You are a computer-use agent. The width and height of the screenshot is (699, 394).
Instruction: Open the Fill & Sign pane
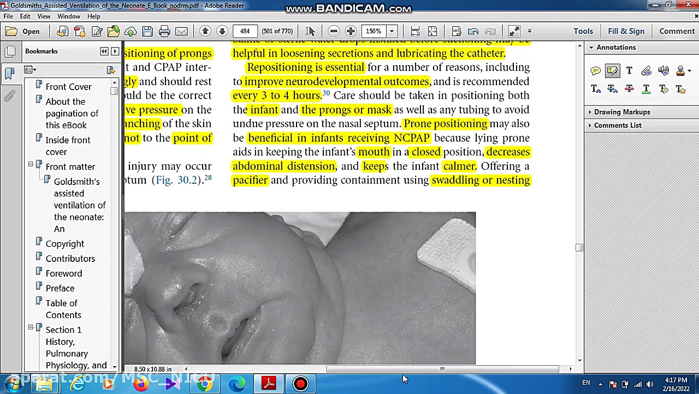(x=626, y=31)
